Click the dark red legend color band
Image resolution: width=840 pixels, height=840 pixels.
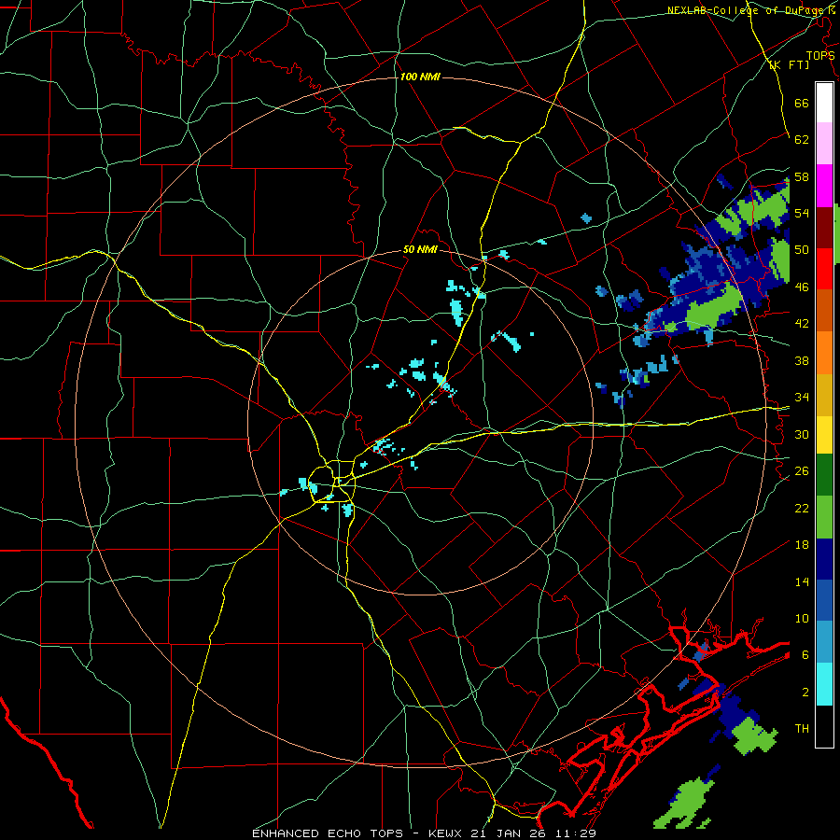pyautogui.click(x=824, y=228)
